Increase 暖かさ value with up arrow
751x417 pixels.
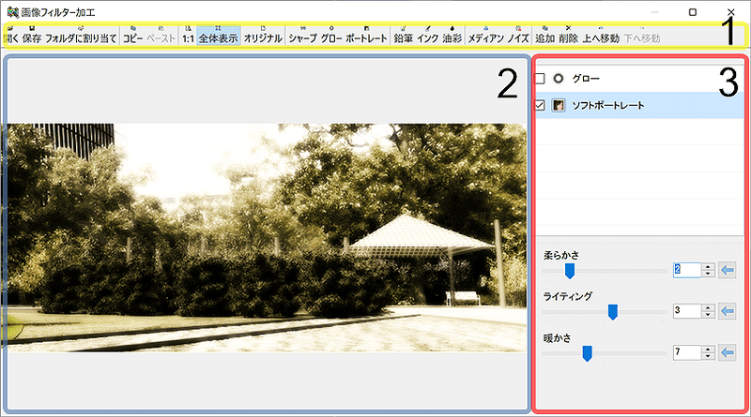708,350
